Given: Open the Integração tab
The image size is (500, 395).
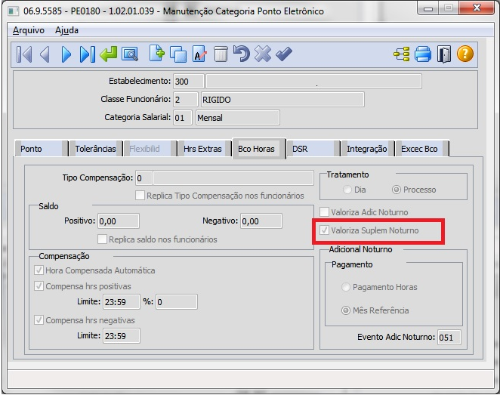Looking at the screenshot, I should point(368,149).
